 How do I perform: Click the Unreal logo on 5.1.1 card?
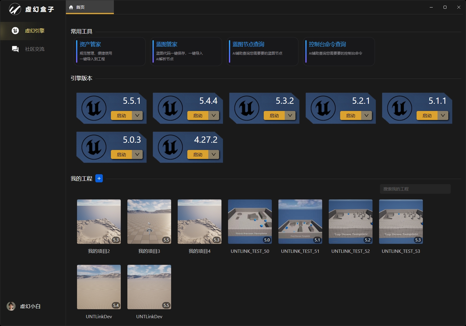tap(399, 108)
